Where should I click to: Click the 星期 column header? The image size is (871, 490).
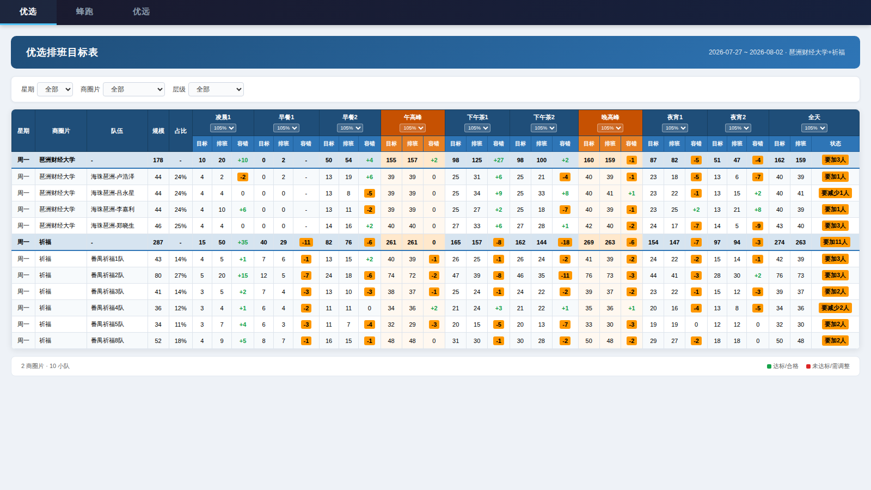[23, 131]
